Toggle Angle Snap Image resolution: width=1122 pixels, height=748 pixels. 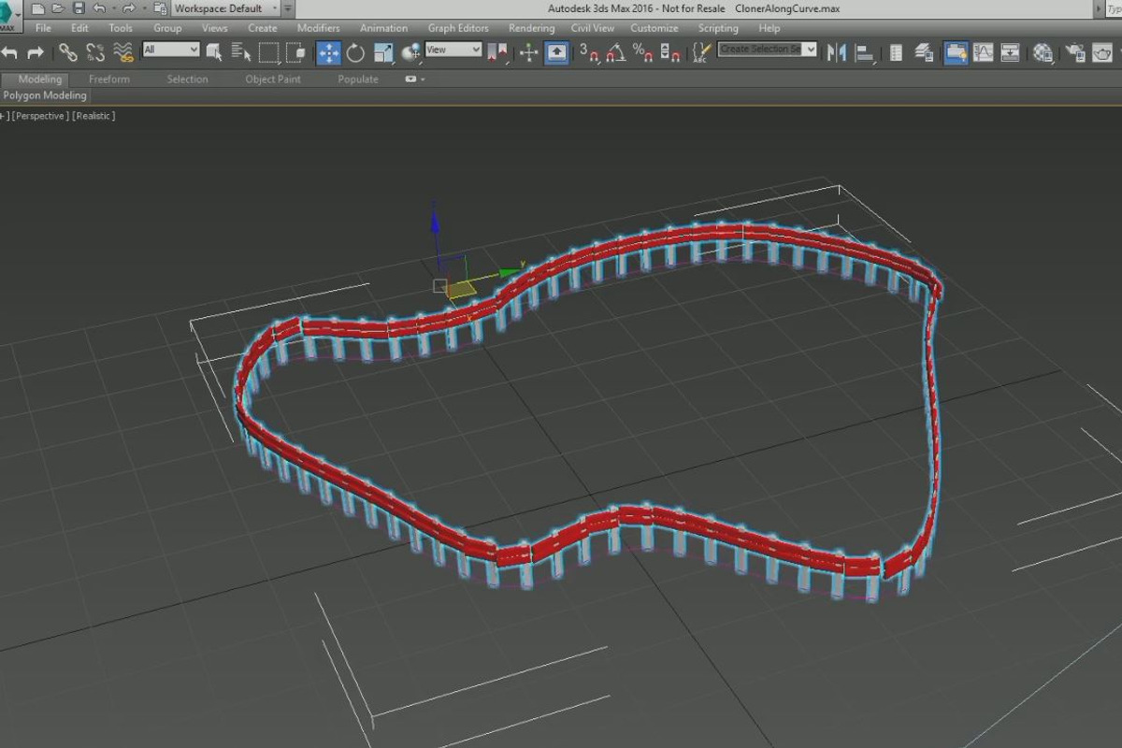tap(615, 52)
